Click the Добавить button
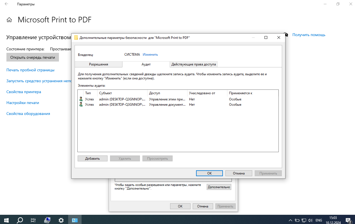Screen dimensions: 355x224 coord(92,158)
